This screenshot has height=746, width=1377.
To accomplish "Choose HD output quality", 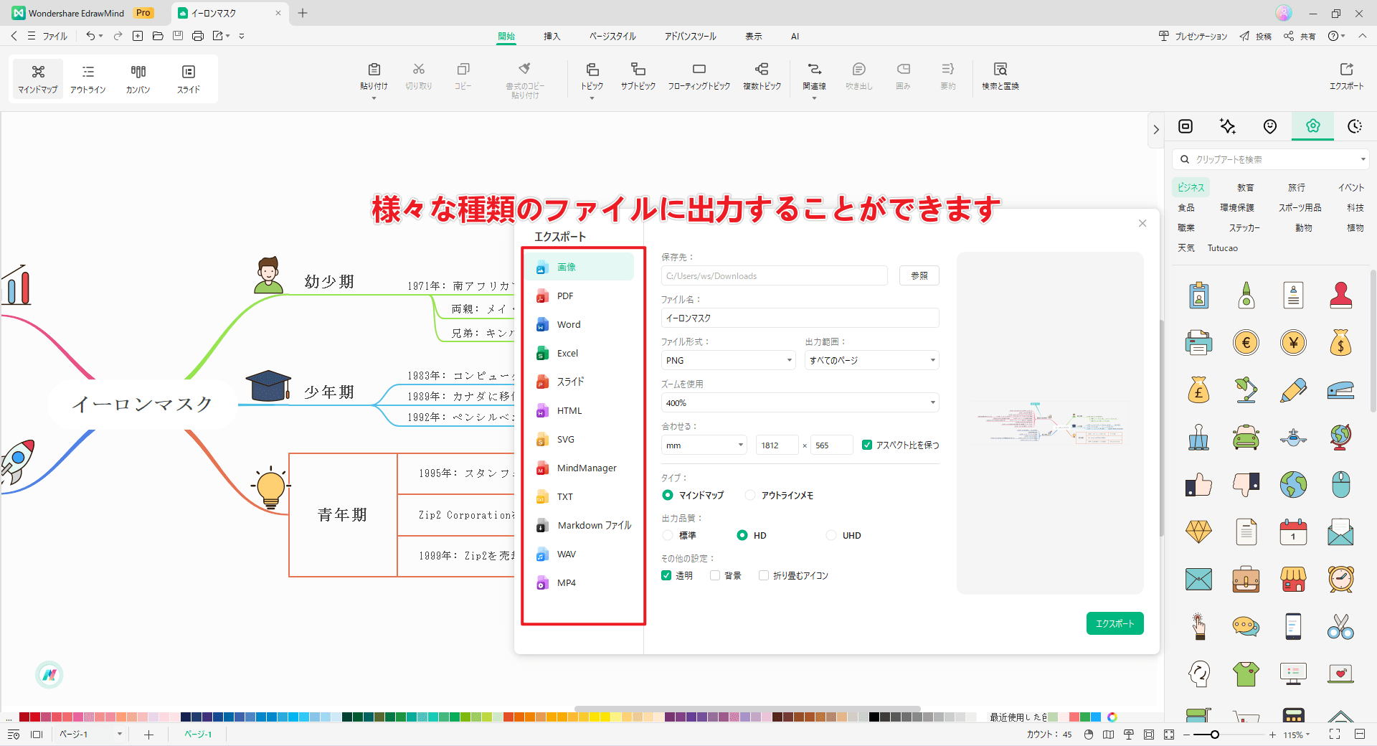I will coord(742,535).
